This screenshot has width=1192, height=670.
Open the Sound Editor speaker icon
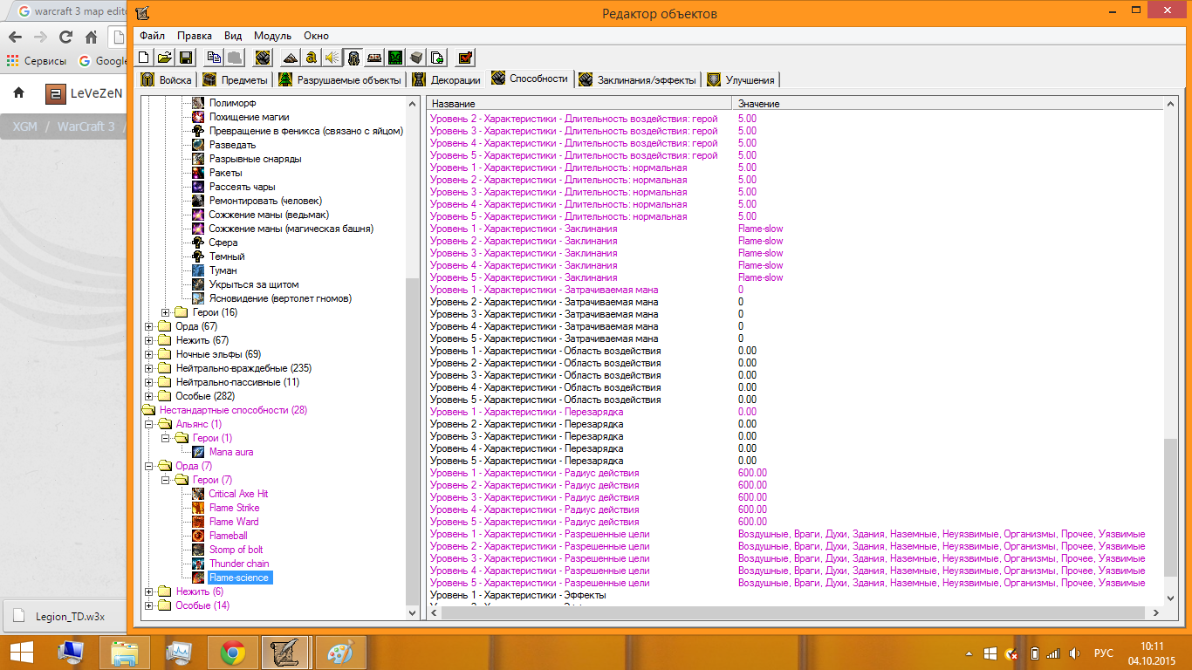332,58
